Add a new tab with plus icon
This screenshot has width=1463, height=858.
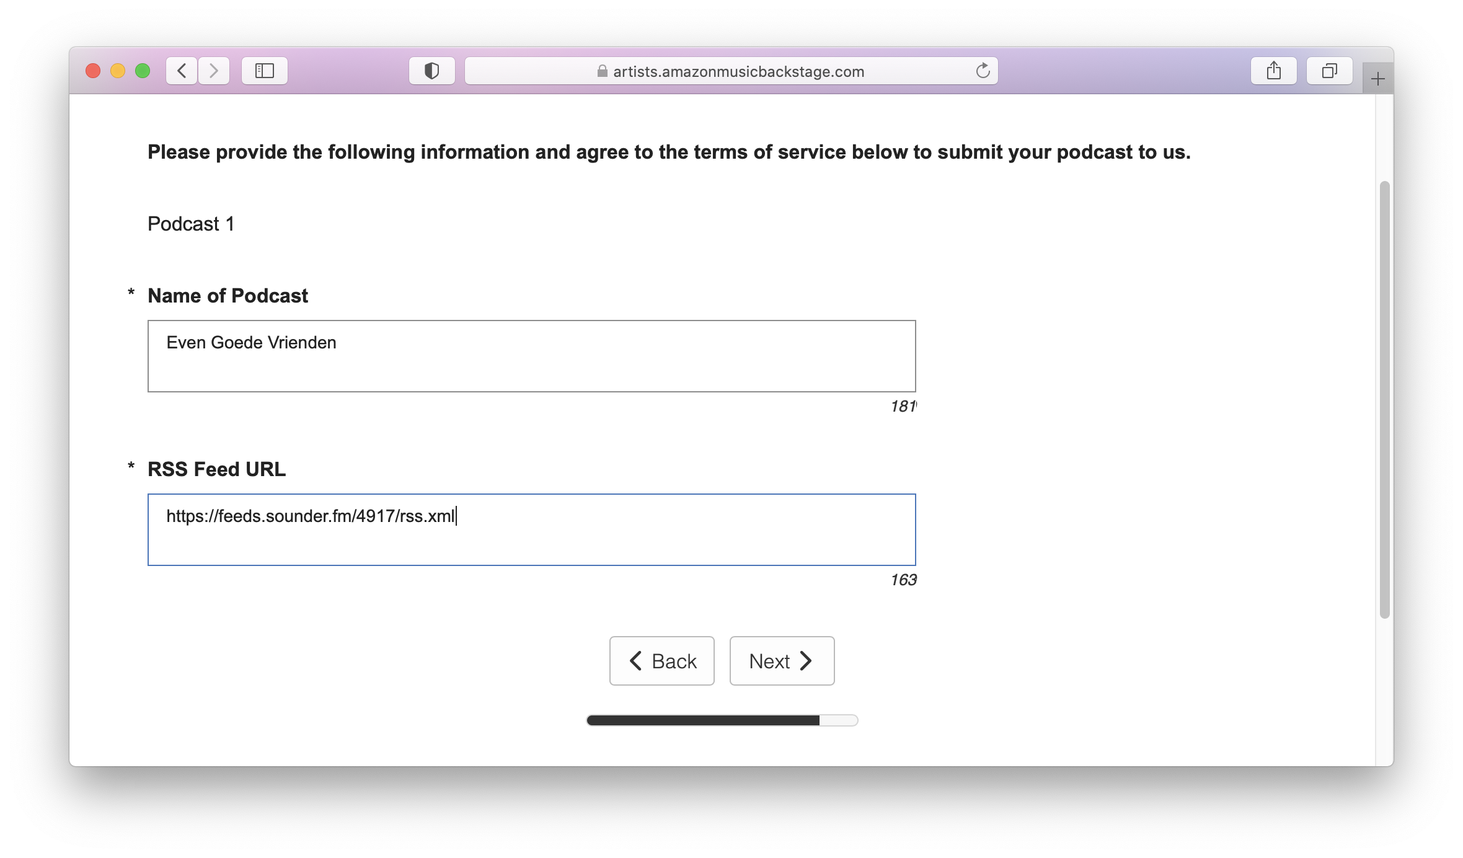click(x=1377, y=79)
